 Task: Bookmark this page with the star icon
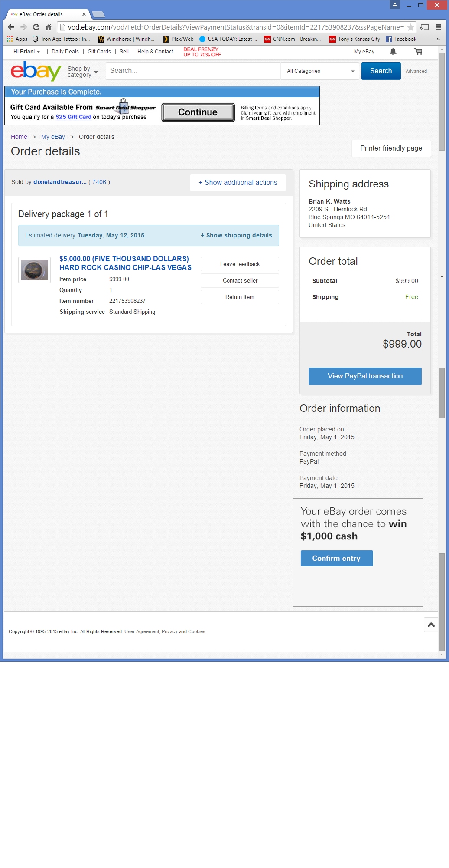pyautogui.click(x=410, y=27)
